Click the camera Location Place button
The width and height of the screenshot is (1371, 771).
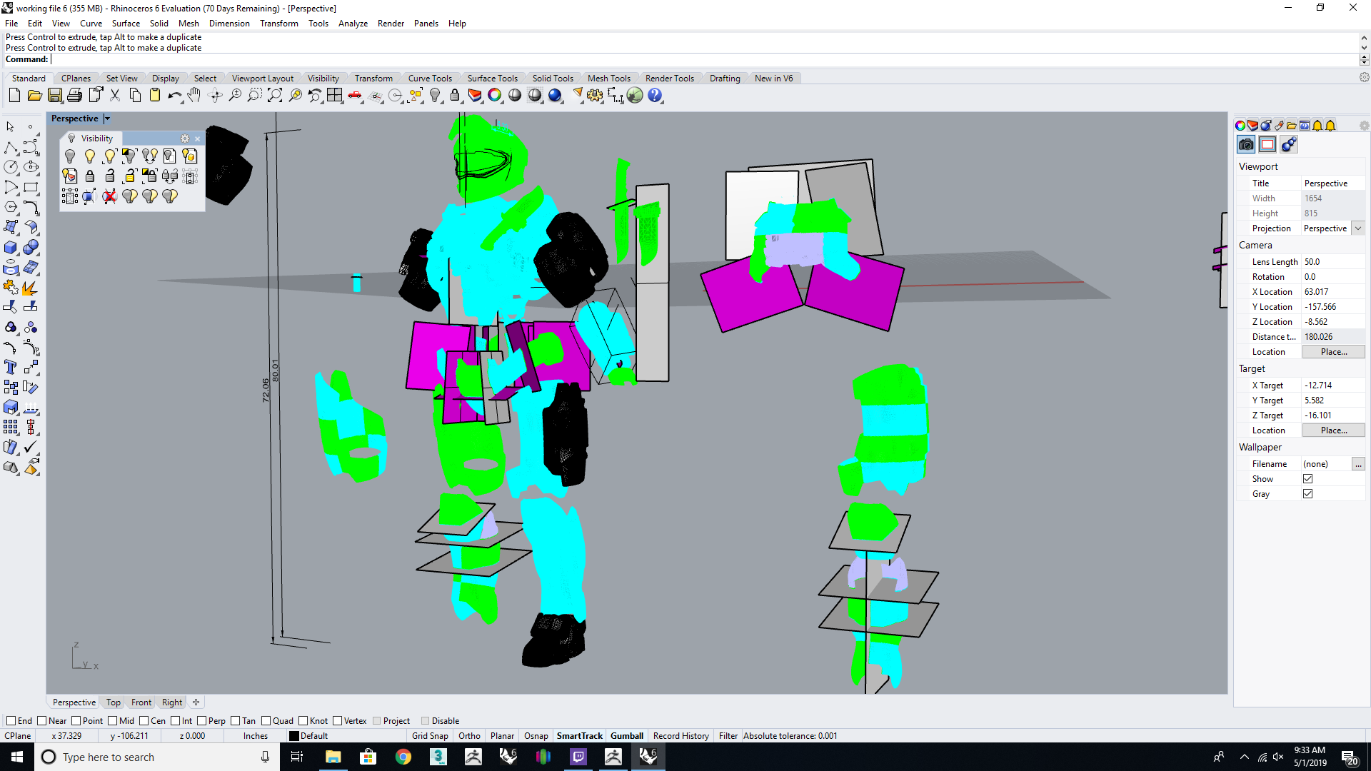pyautogui.click(x=1333, y=352)
